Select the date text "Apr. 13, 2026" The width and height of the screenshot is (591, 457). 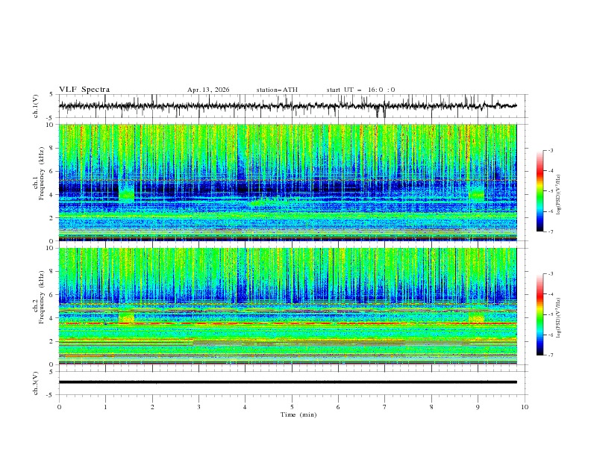click(x=208, y=90)
